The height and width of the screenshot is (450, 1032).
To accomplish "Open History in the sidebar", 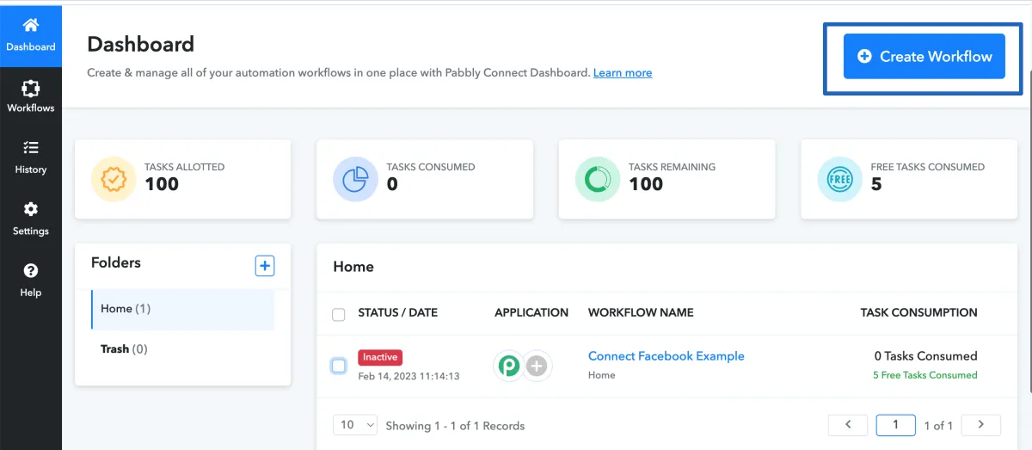I will (31, 158).
